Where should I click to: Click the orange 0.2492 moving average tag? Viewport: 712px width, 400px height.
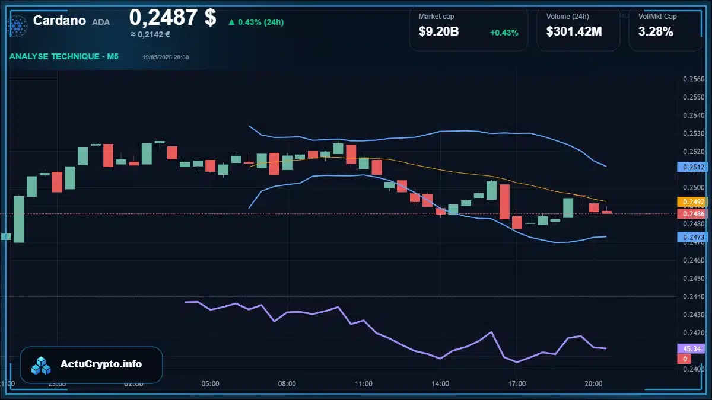click(693, 201)
